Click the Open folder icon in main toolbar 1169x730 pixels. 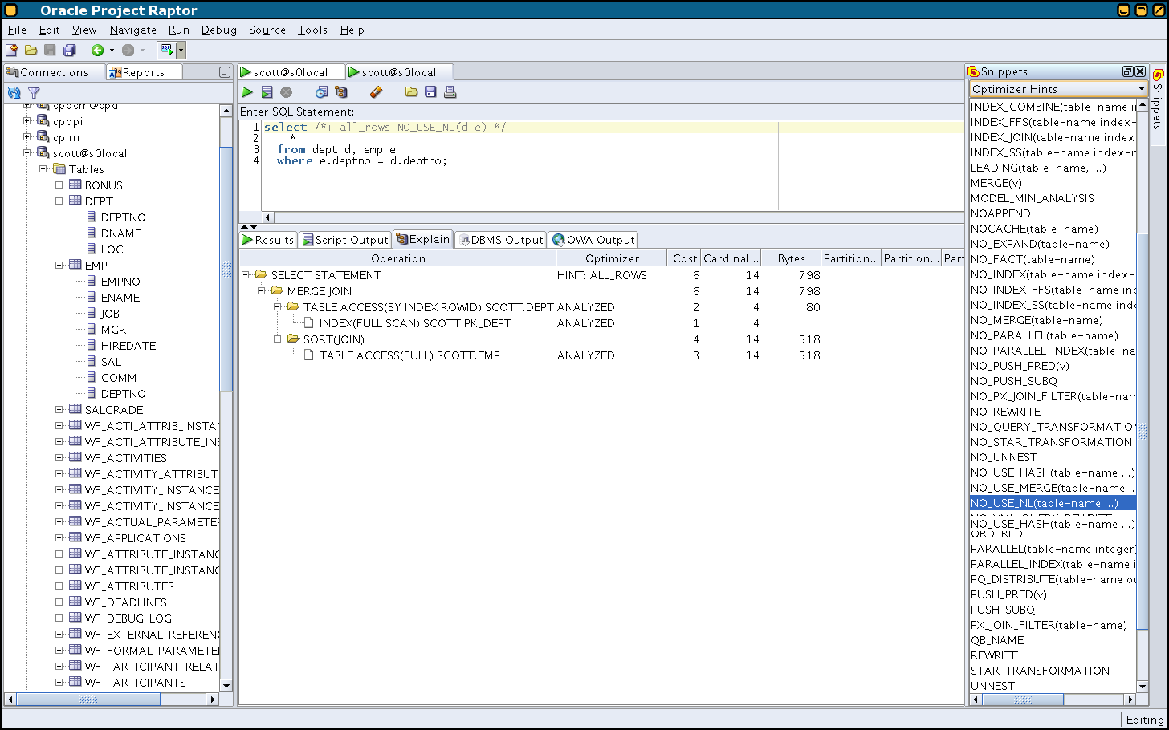pos(31,51)
